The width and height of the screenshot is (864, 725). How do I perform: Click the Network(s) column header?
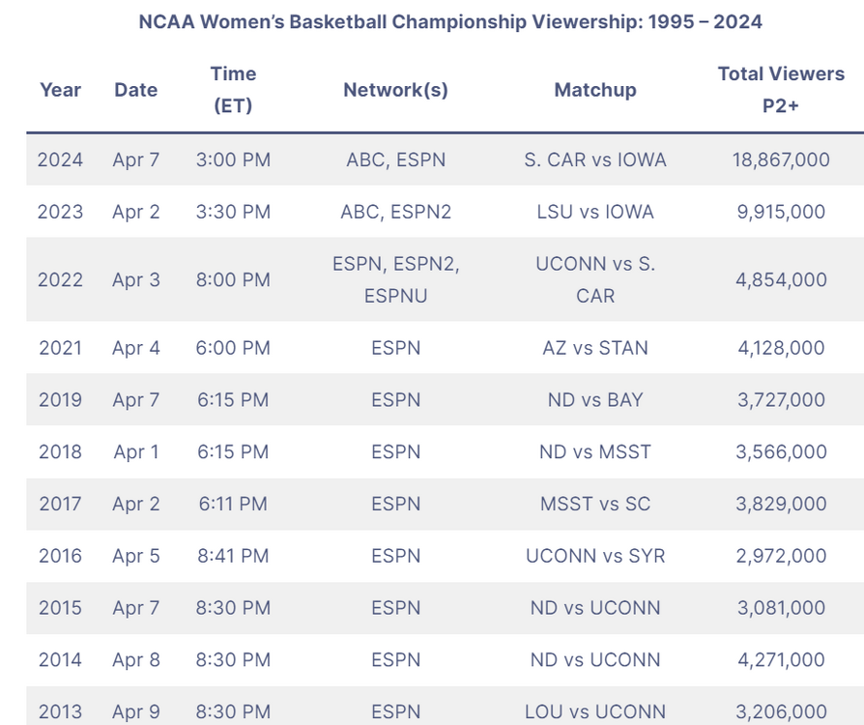tap(395, 90)
